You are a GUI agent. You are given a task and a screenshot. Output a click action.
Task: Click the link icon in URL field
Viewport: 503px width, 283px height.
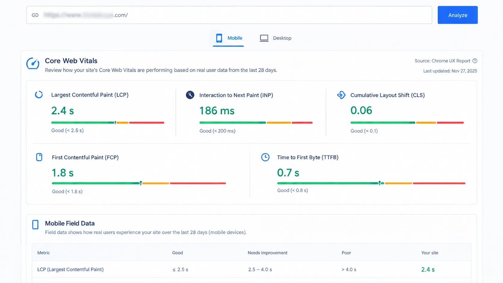click(x=35, y=15)
